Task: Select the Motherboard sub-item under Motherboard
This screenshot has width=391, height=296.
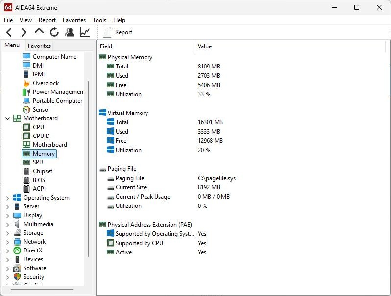Action: pyautogui.click(x=50, y=145)
